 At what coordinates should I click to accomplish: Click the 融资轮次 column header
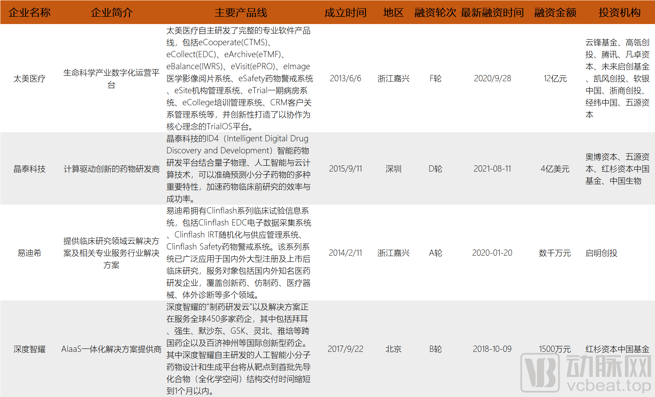(x=435, y=13)
